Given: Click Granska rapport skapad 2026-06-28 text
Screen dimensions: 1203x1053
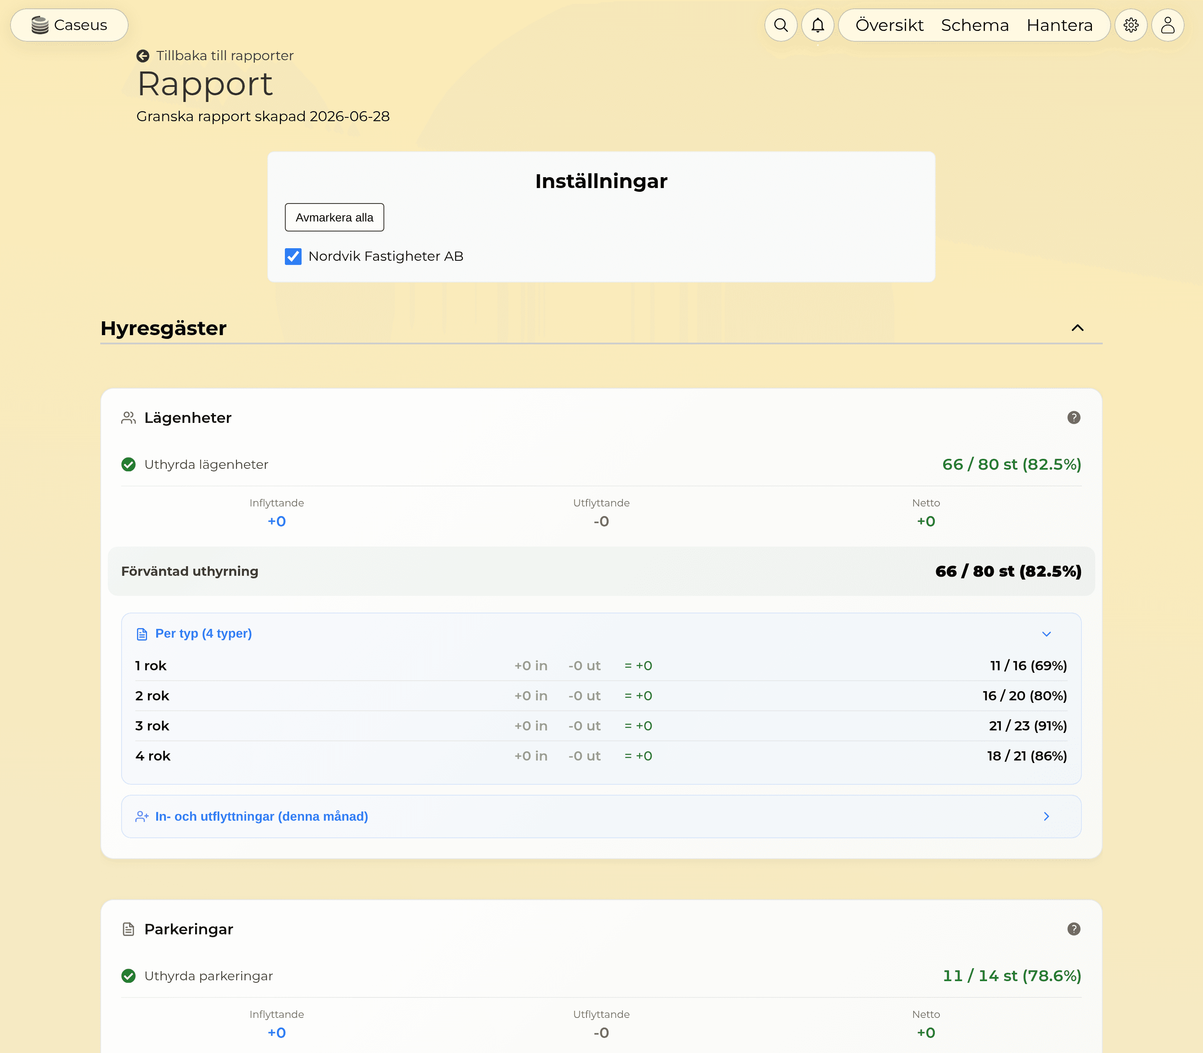Looking at the screenshot, I should pyautogui.click(x=263, y=116).
